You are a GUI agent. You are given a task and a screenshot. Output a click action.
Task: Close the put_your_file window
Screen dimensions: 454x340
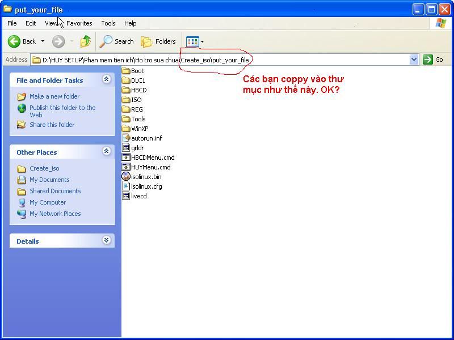point(444,10)
